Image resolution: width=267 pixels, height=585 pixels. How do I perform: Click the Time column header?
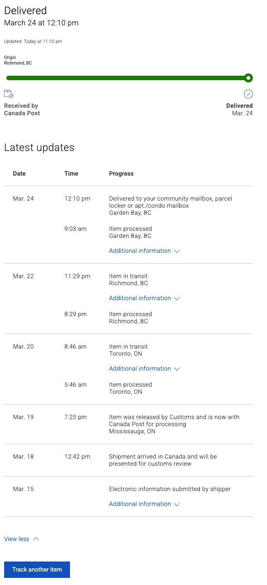coord(71,174)
